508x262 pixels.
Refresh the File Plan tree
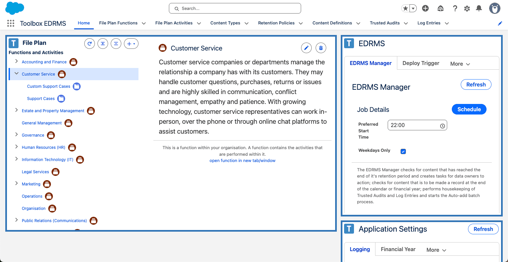(90, 44)
